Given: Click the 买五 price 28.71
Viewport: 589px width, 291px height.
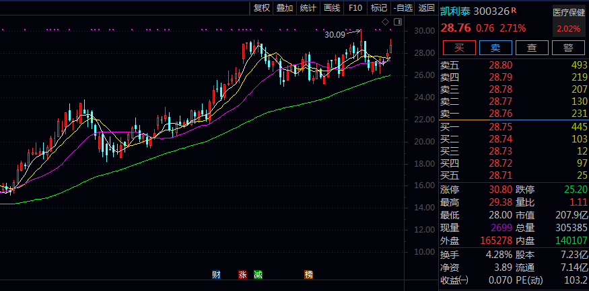Looking at the screenshot, I should pyautogui.click(x=500, y=175).
